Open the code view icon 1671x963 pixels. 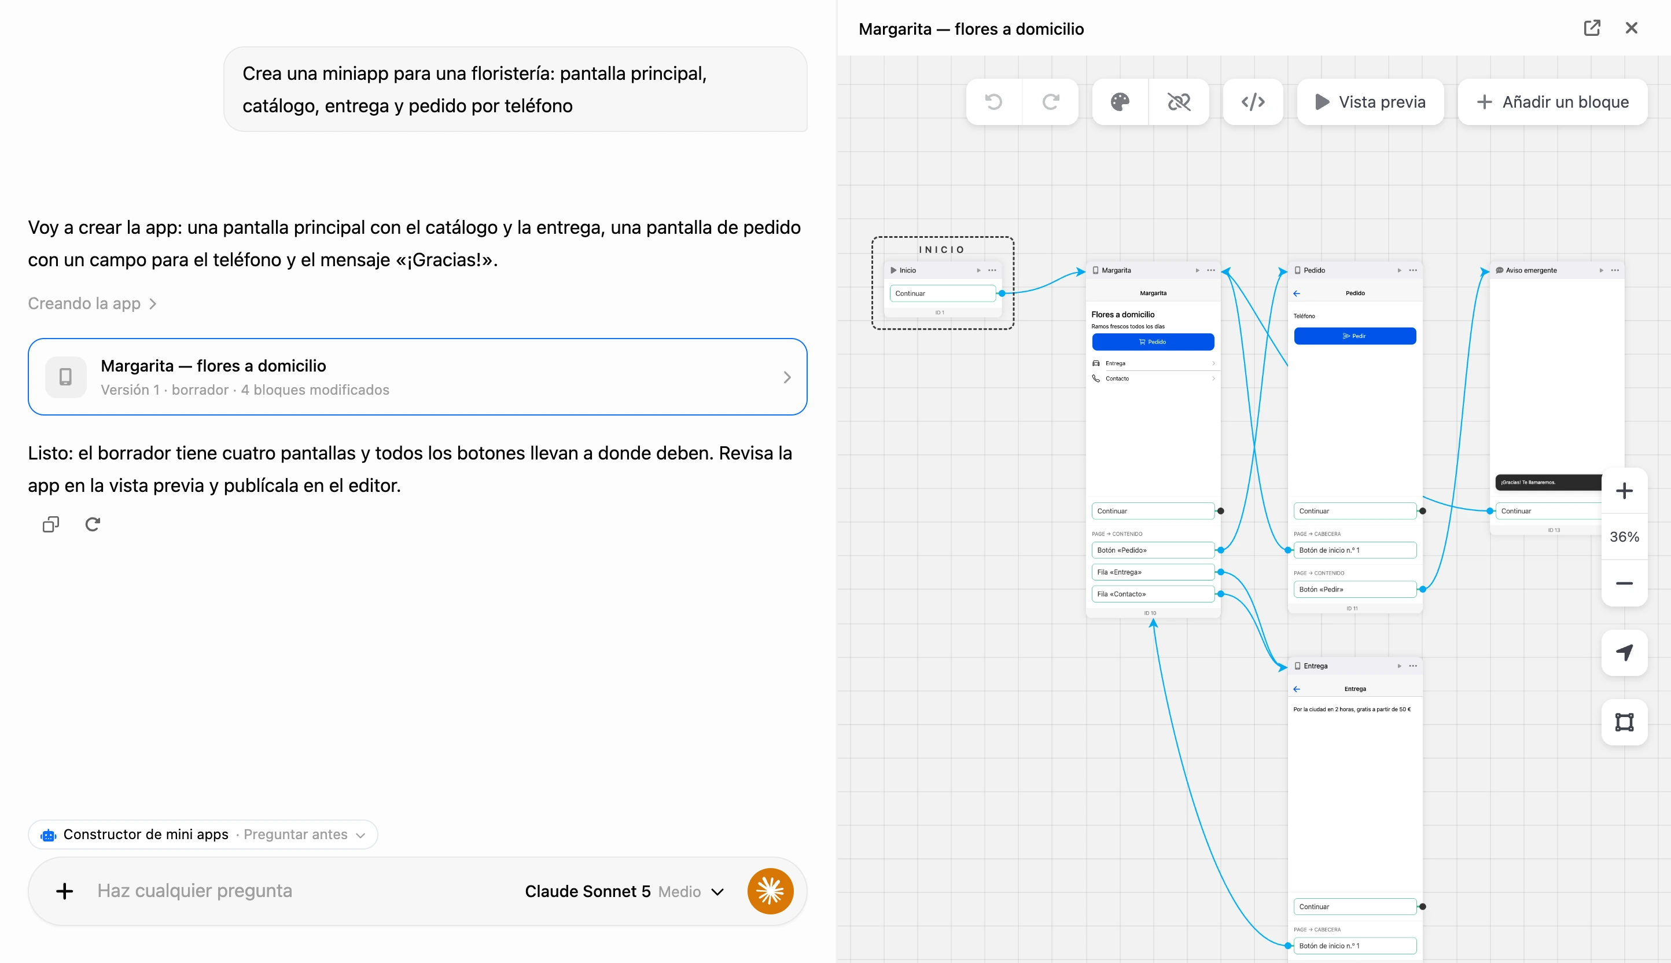[1253, 102]
